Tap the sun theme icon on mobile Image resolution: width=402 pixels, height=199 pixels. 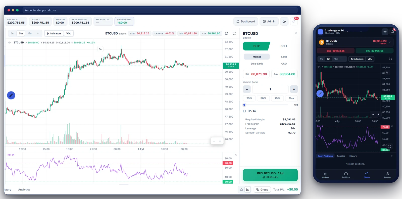(385, 32)
